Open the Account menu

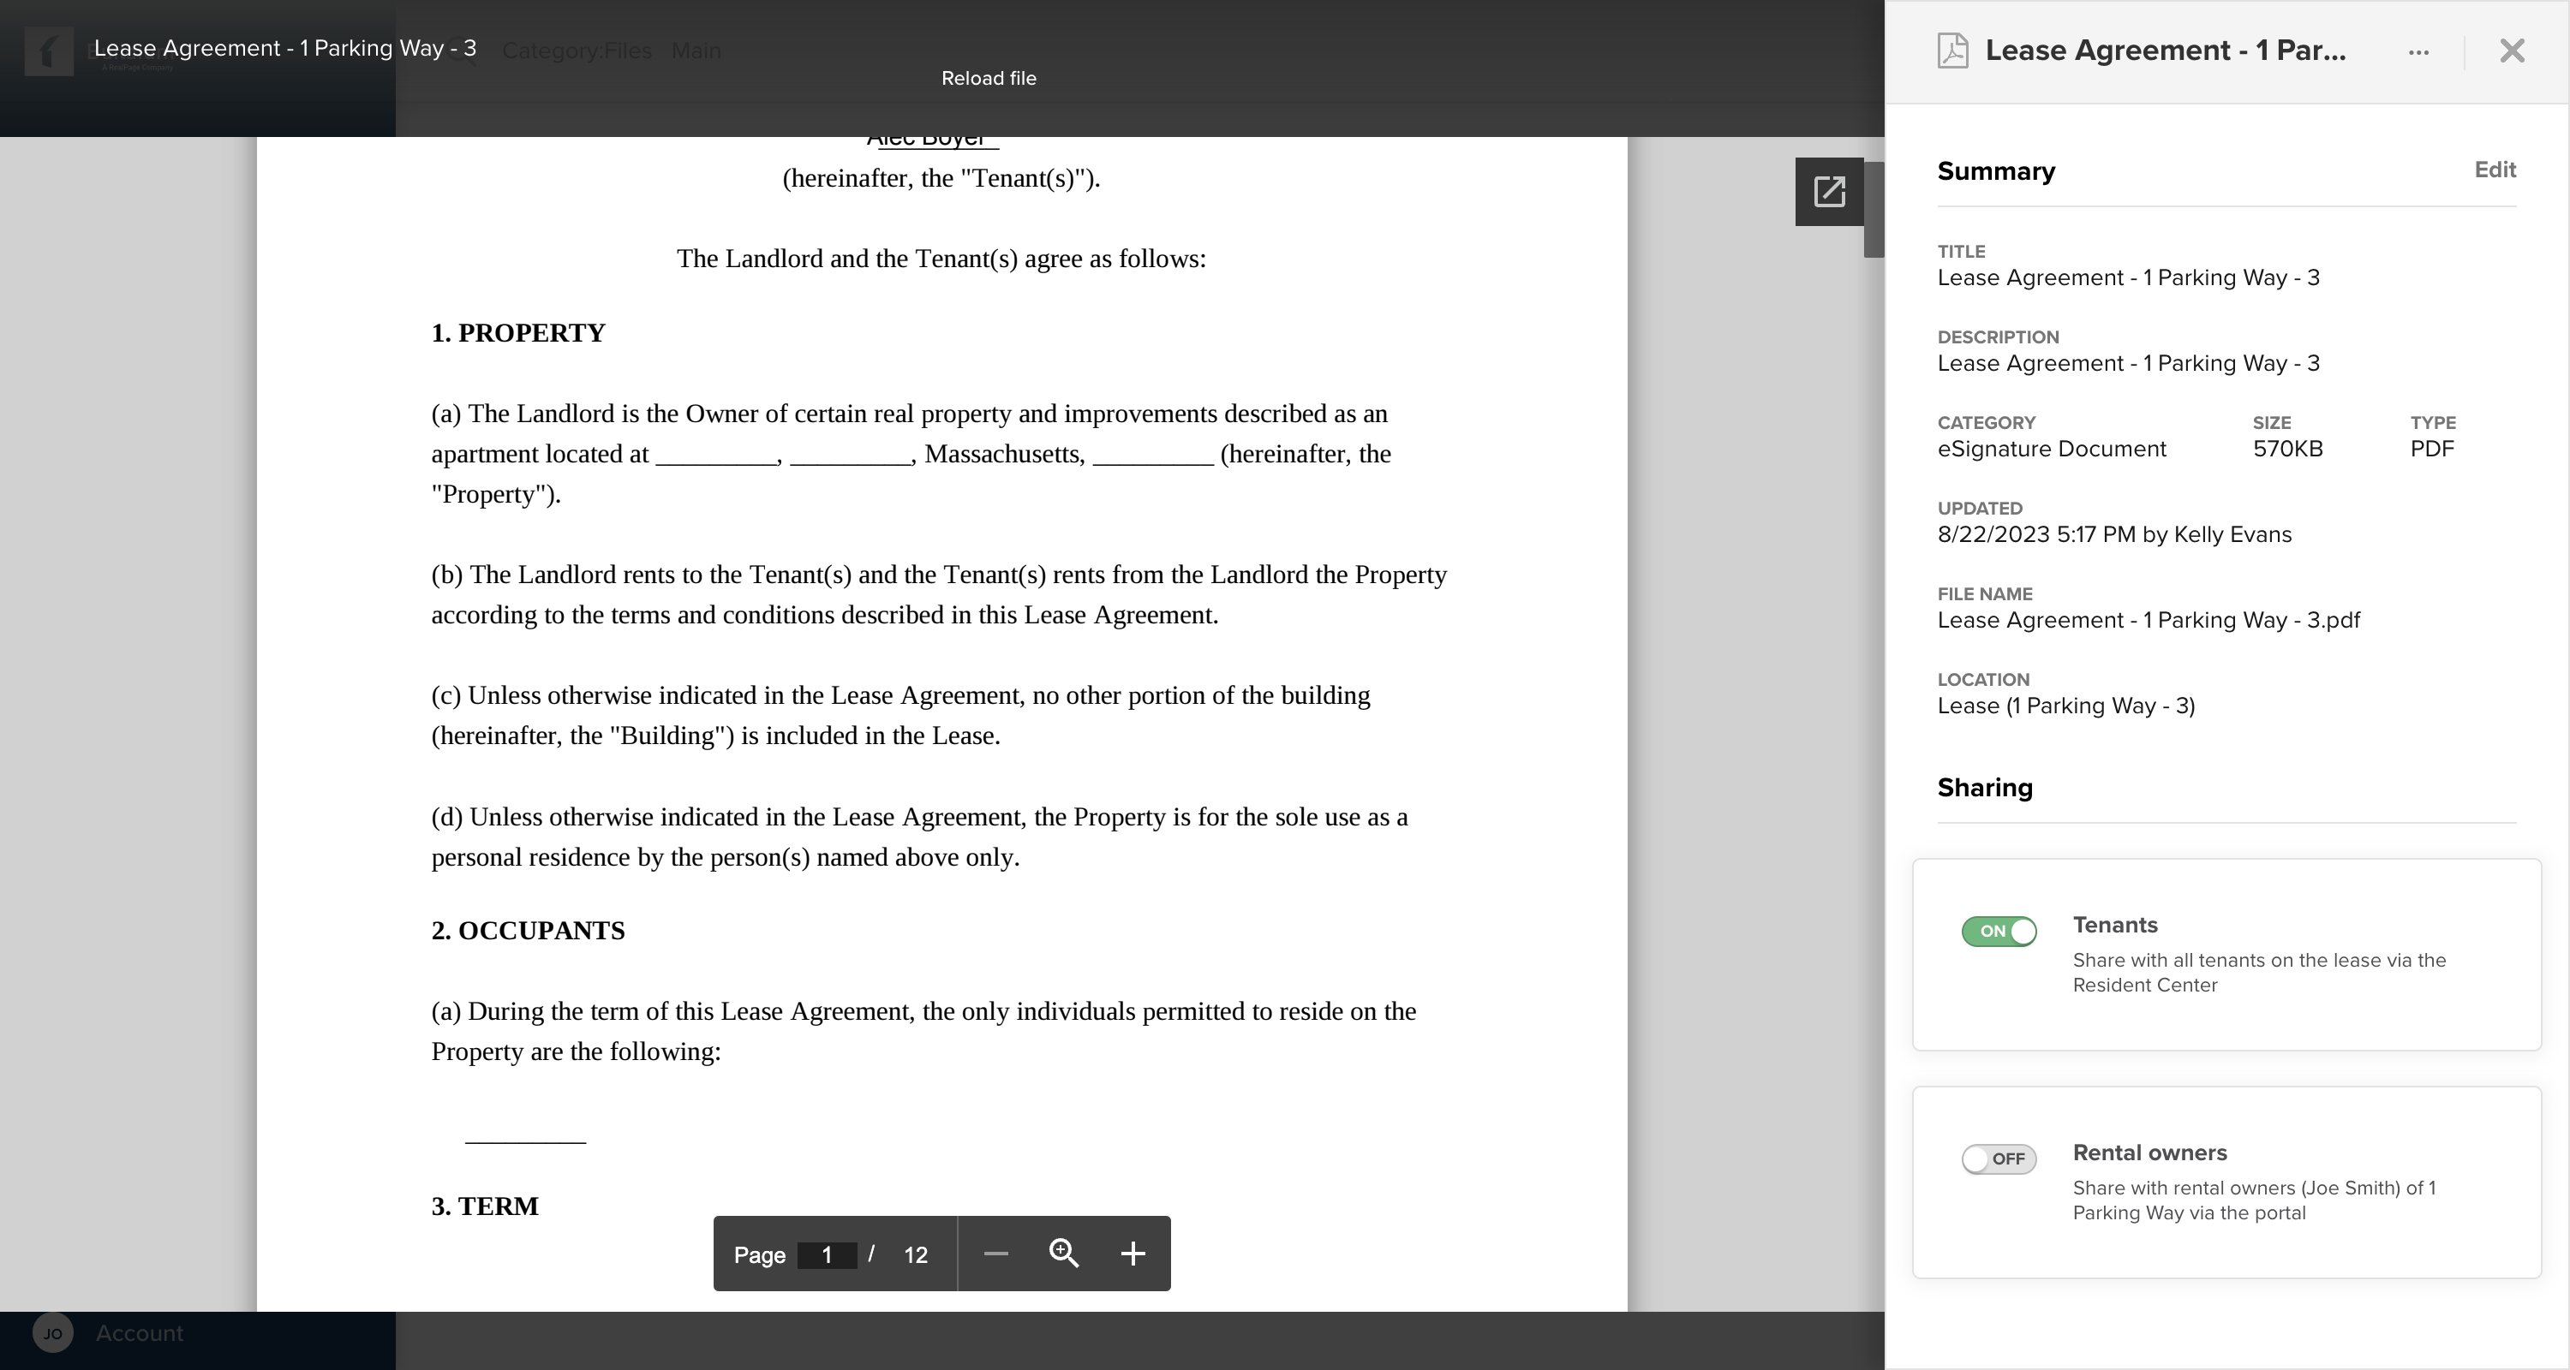(x=139, y=1333)
